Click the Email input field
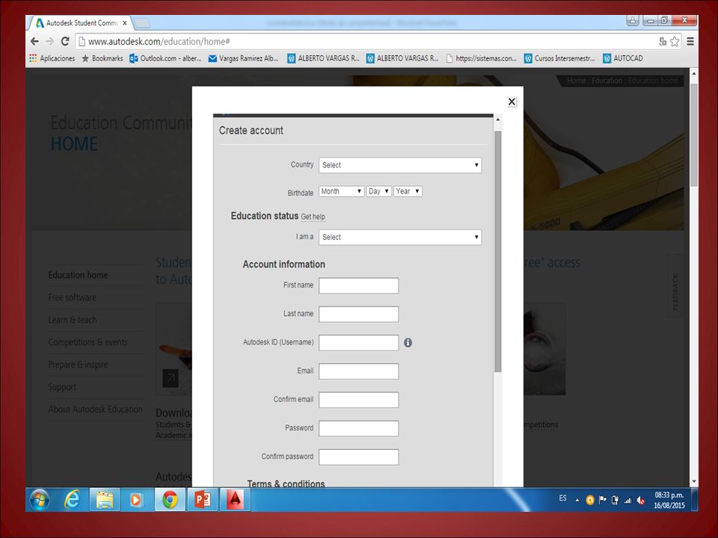The width and height of the screenshot is (718, 538). click(358, 371)
